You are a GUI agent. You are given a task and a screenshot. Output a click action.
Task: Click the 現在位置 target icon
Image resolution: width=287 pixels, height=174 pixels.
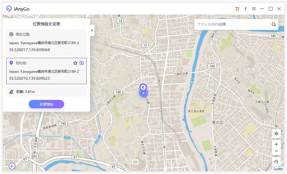click(x=11, y=34)
